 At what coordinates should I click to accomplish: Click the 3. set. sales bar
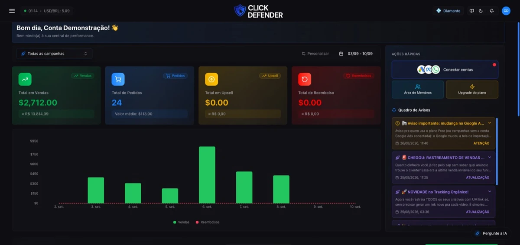(96, 190)
